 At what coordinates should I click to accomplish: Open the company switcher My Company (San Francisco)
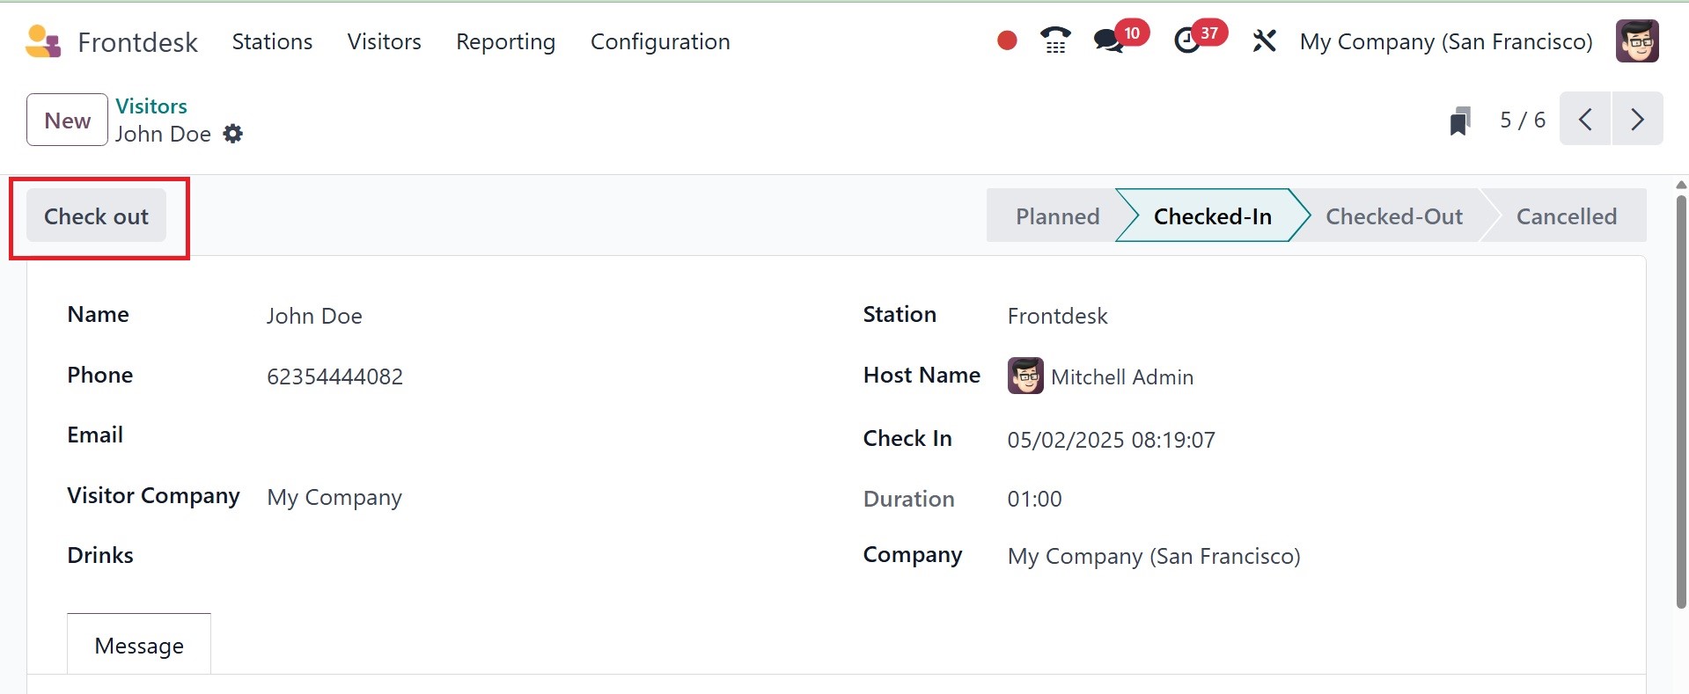[1445, 41]
